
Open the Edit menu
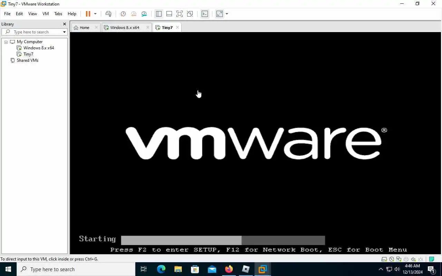(x=19, y=14)
